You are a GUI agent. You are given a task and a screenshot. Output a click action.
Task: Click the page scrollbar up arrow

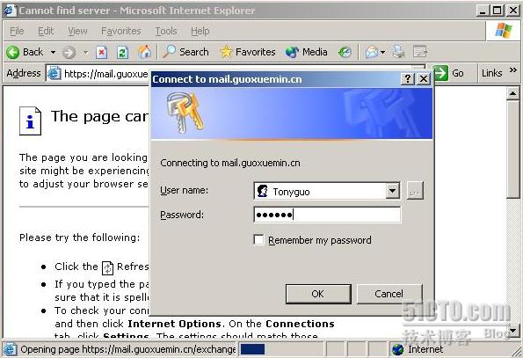512,93
